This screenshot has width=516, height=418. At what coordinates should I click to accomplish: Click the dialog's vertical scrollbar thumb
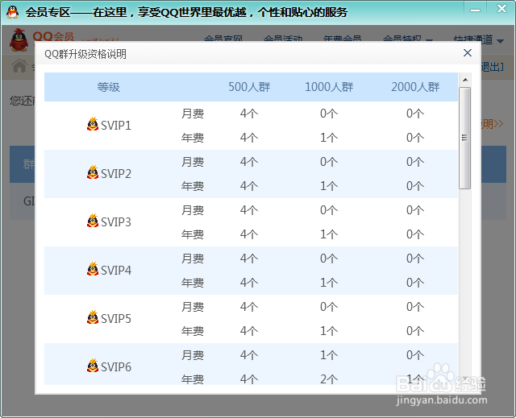(464, 138)
